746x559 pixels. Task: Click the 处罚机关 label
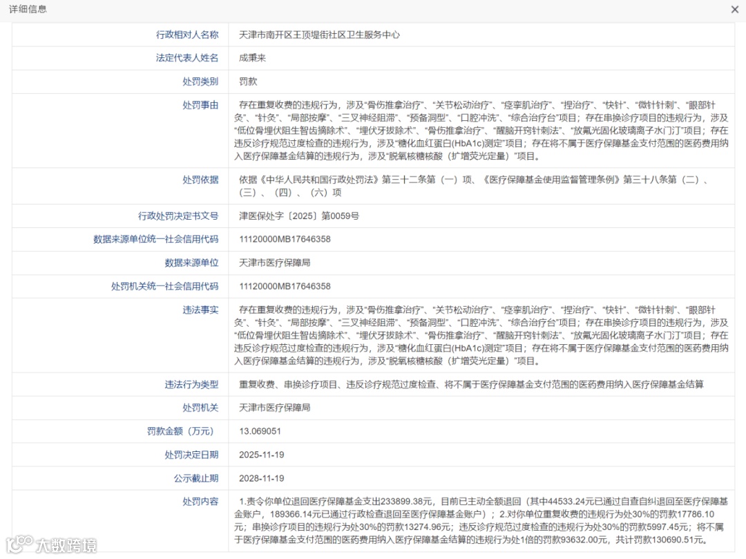200,408
